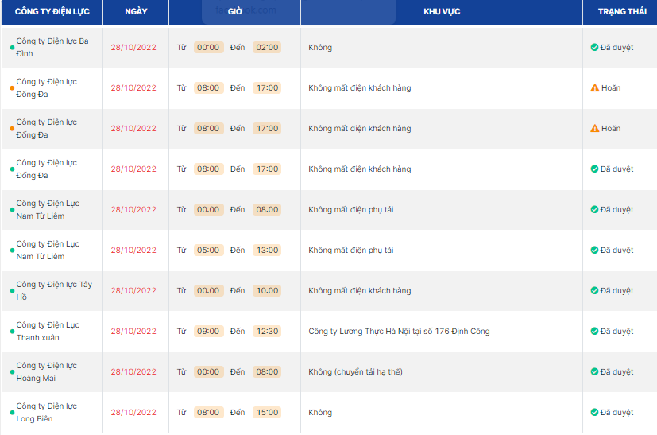Sort by GIỜ column header
Image resolution: width=657 pixels, height=435 pixels.
[x=235, y=12]
